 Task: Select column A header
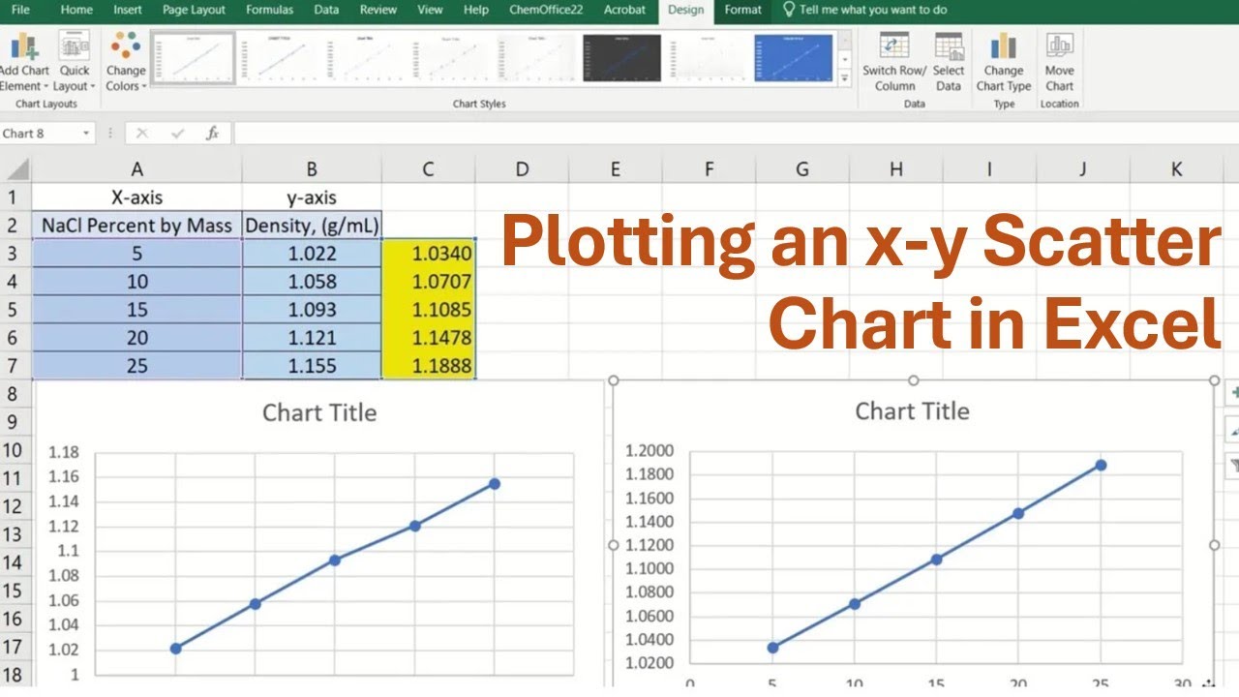pyautogui.click(x=137, y=169)
